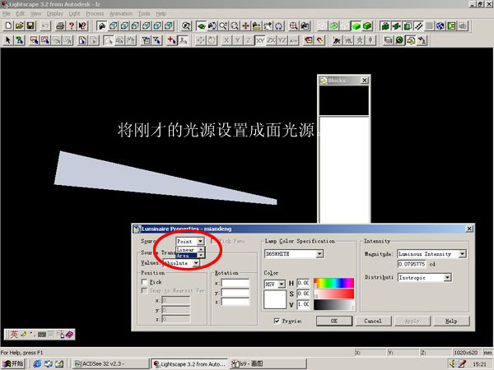Open the Source type Point dropdown
The image size is (494, 370).
pyautogui.click(x=200, y=241)
